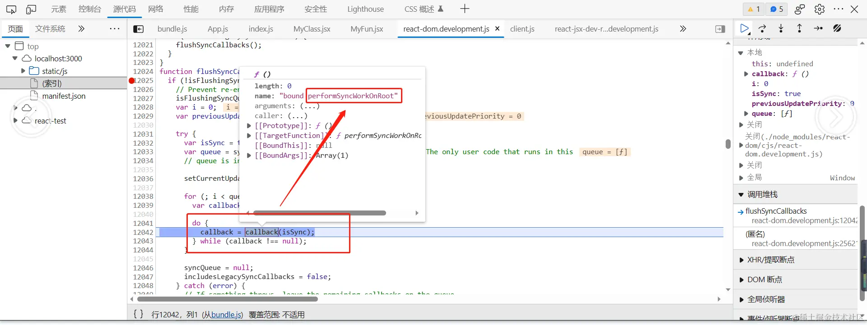Expand the static/js folder
The height and width of the screenshot is (325, 867).
(x=23, y=71)
